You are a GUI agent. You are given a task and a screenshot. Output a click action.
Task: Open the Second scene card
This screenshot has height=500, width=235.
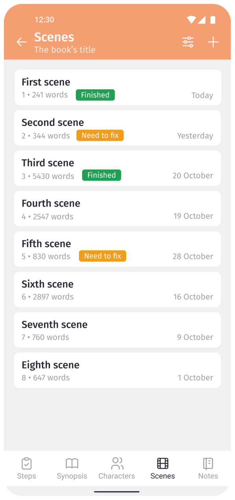[117, 128]
